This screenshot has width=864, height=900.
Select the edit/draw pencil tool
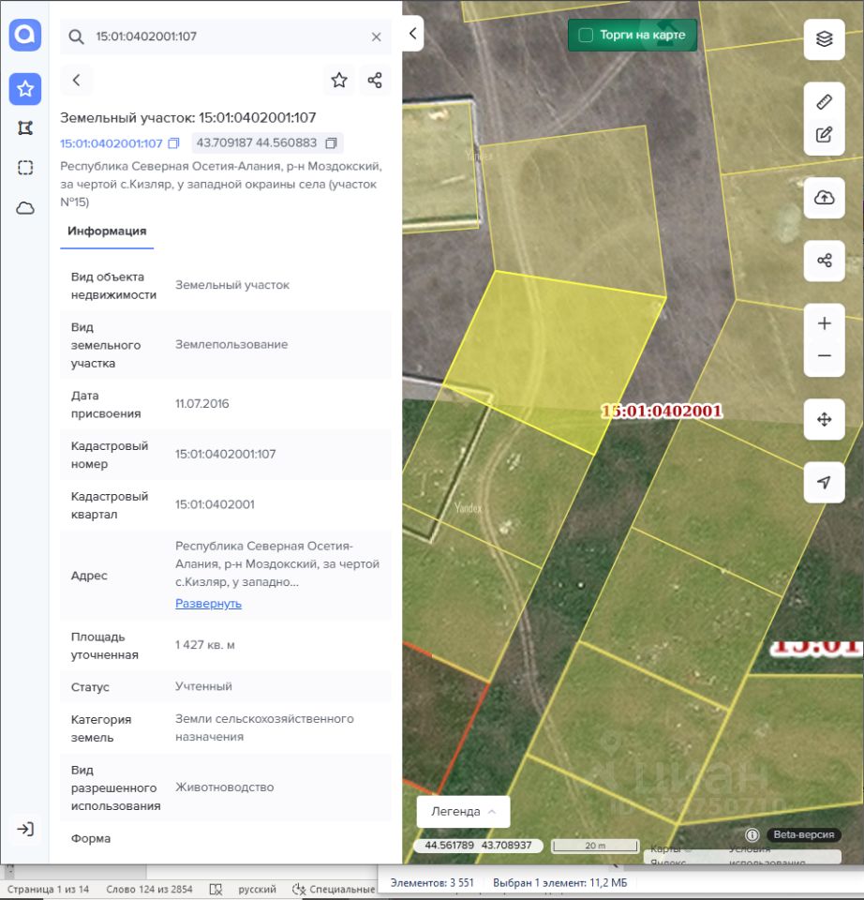825,135
